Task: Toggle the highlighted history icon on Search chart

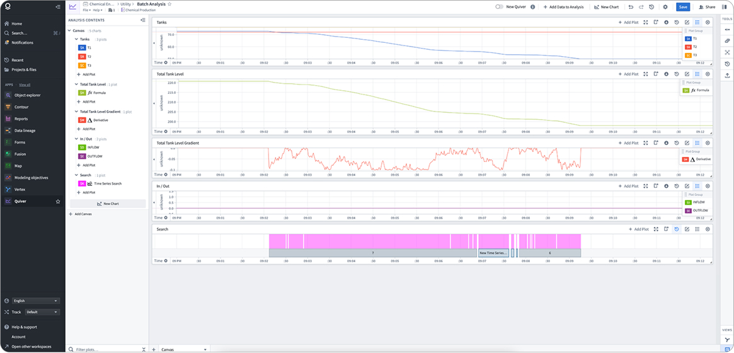Action: (x=677, y=229)
